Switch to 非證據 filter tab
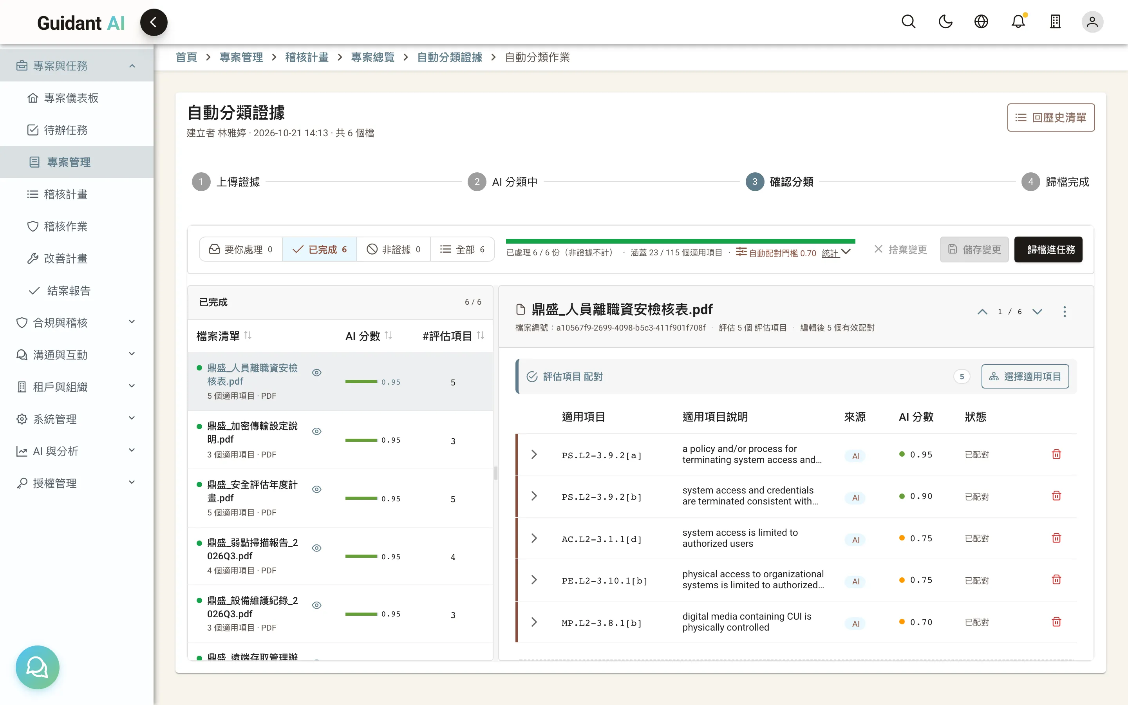This screenshot has width=1128, height=705. (x=393, y=249)
